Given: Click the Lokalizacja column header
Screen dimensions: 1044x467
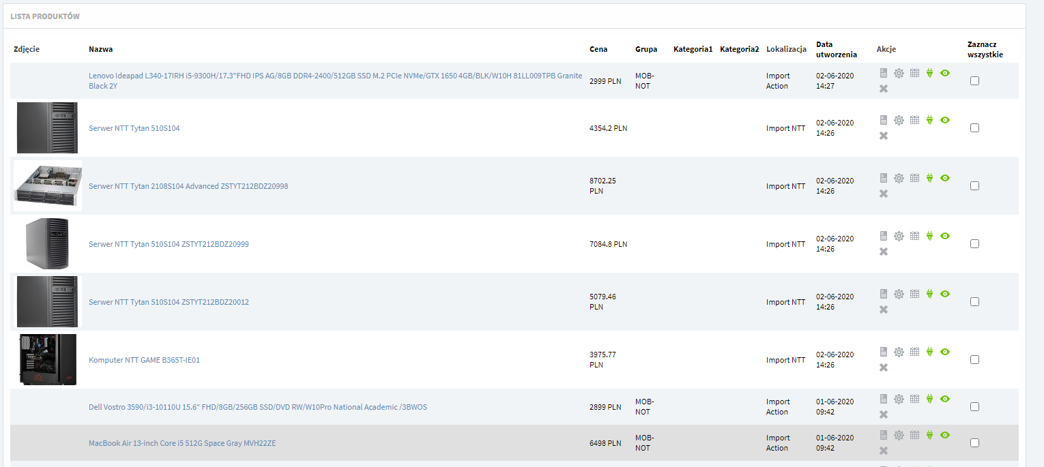Looking at the screenshot, I should (786, 49).
